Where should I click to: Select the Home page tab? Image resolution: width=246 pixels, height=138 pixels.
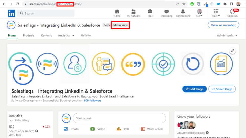[x=12, y=35]
